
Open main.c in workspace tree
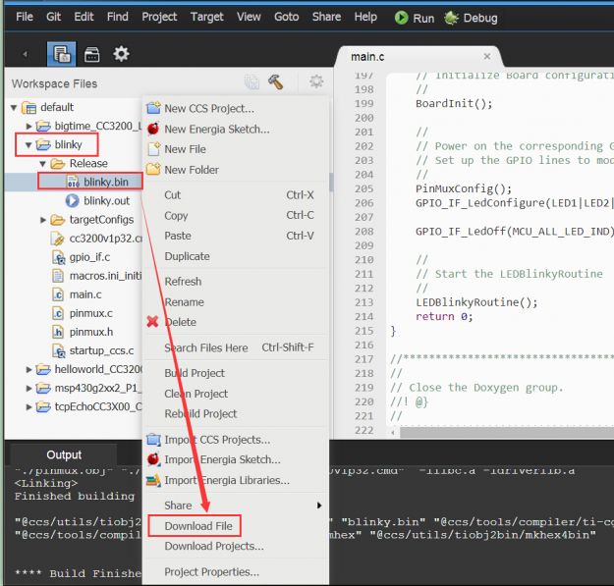coord(84,294)
